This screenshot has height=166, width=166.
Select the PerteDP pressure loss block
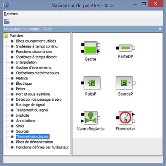tap(126, 48)
